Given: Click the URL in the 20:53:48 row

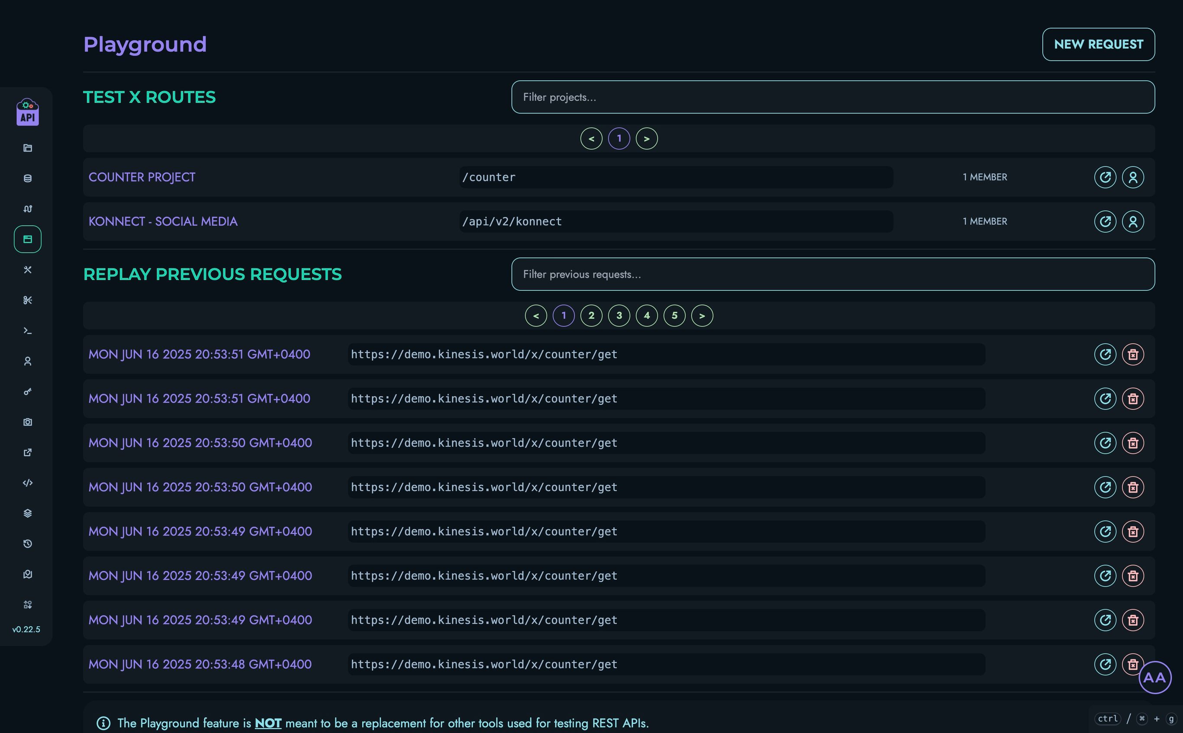Looking at the screenshot, I should coord(666,664).
